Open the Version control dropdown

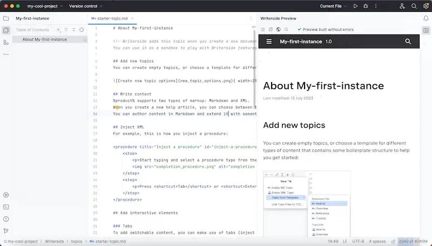[86, 6]
